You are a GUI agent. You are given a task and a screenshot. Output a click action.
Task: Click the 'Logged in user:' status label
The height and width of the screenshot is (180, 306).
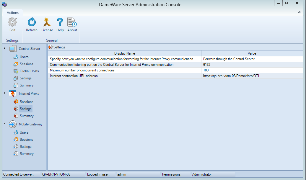click(98, 174)
